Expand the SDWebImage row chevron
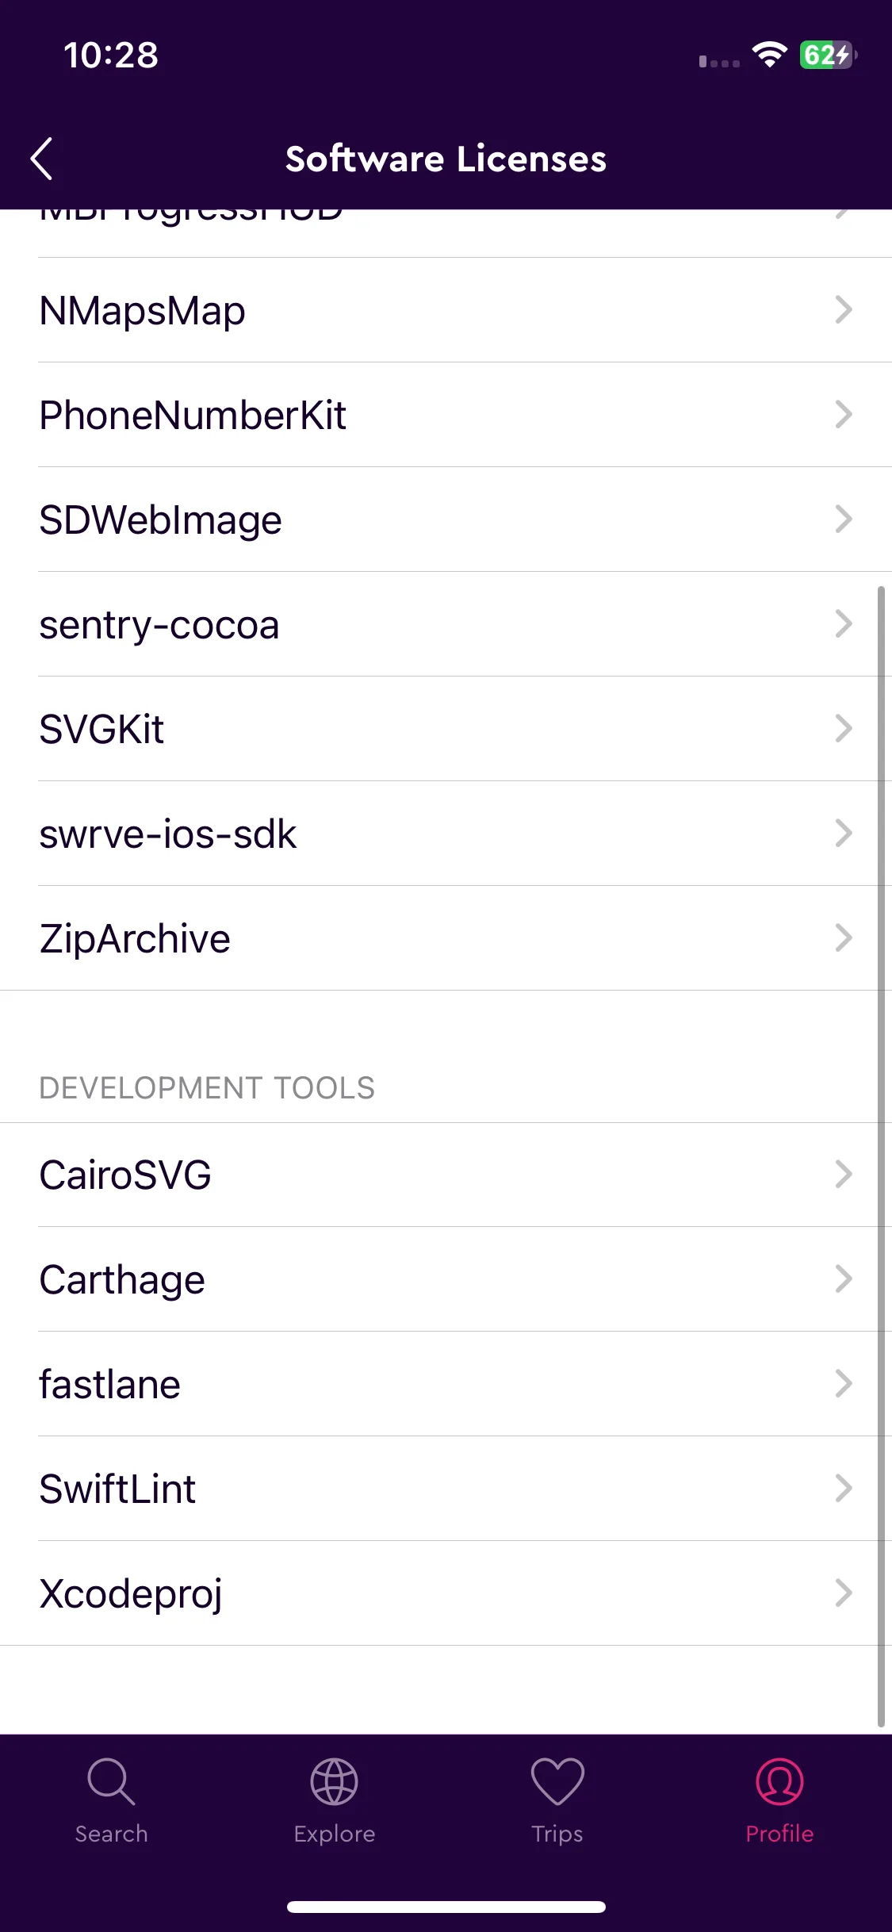 [x=844, y=519]
